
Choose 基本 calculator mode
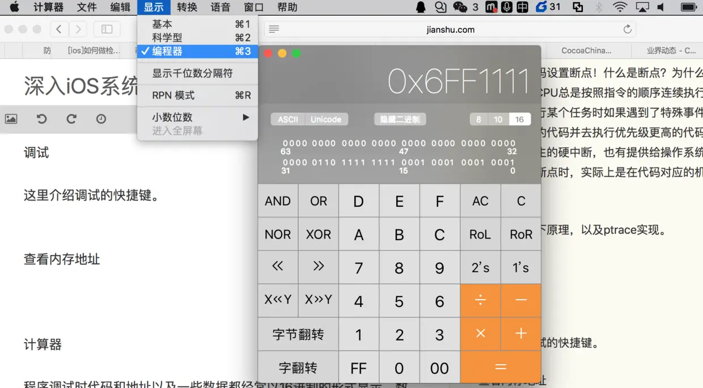(197, 24)
